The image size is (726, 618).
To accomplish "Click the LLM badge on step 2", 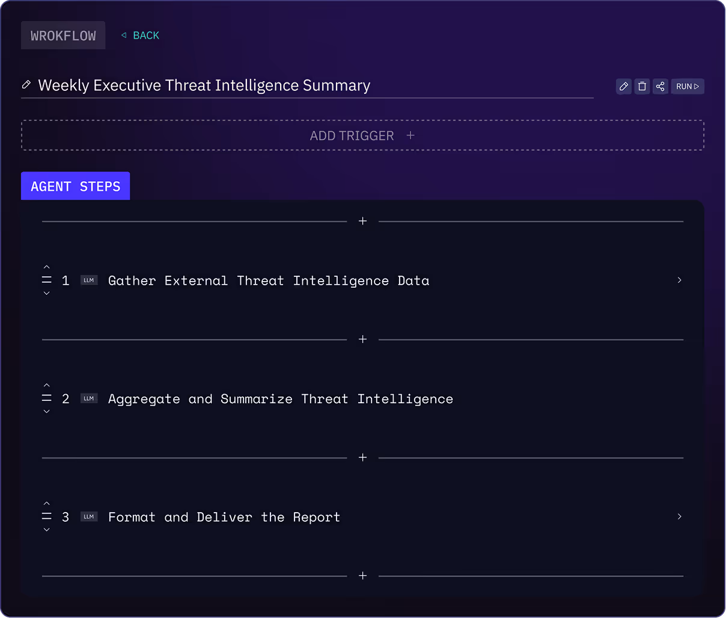I will pos(89,398).
